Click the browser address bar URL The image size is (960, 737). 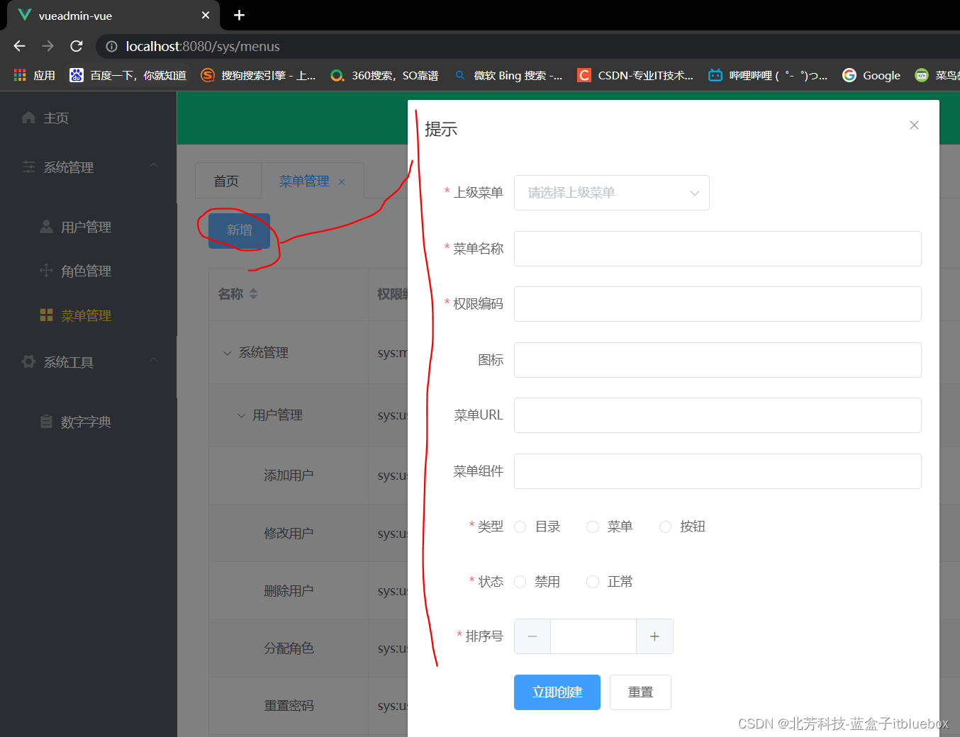pos(203,46)
